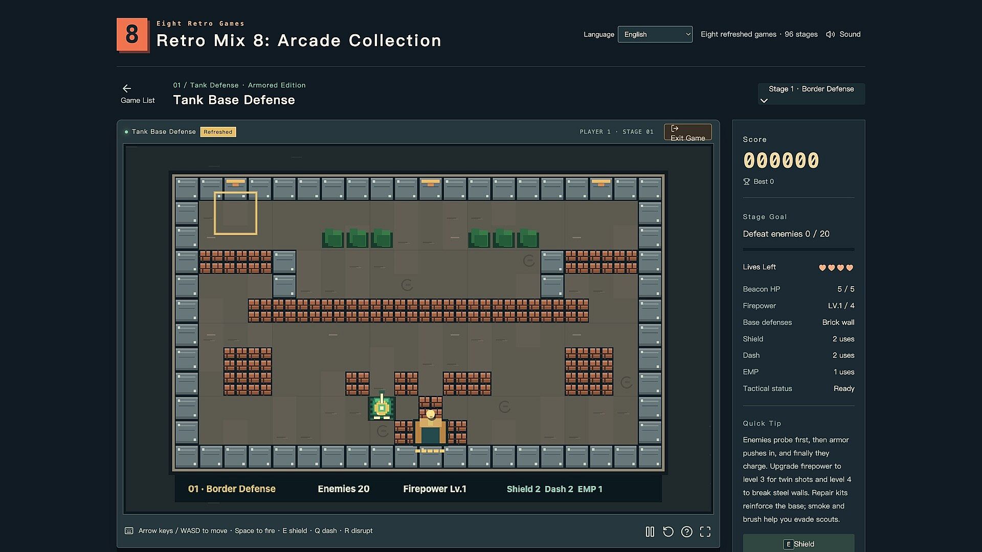Activate the E Shield ability button
Screen dimensions: 982x552
[x=798, y=543]
